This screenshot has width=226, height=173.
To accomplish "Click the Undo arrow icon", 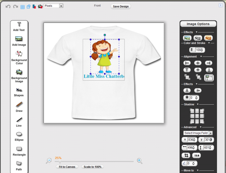I will click(8, 6).
